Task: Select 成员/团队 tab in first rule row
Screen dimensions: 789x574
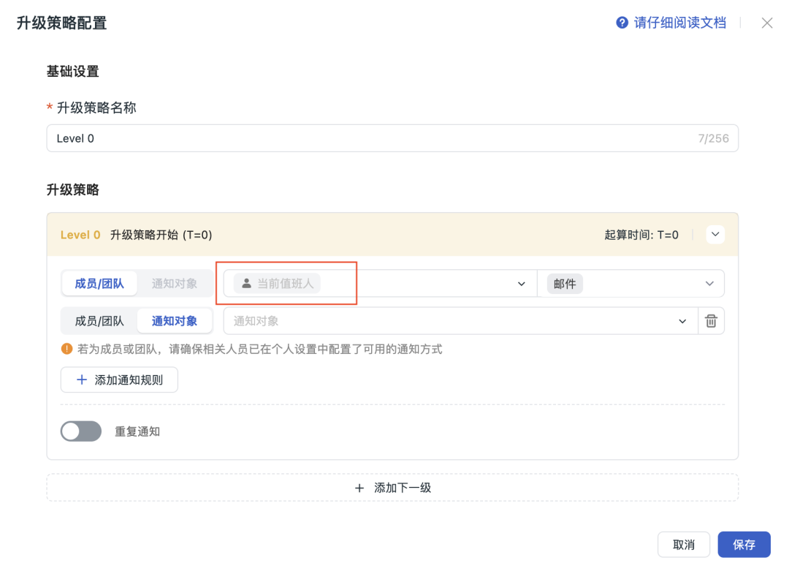Action: click(x=99, y=284)
